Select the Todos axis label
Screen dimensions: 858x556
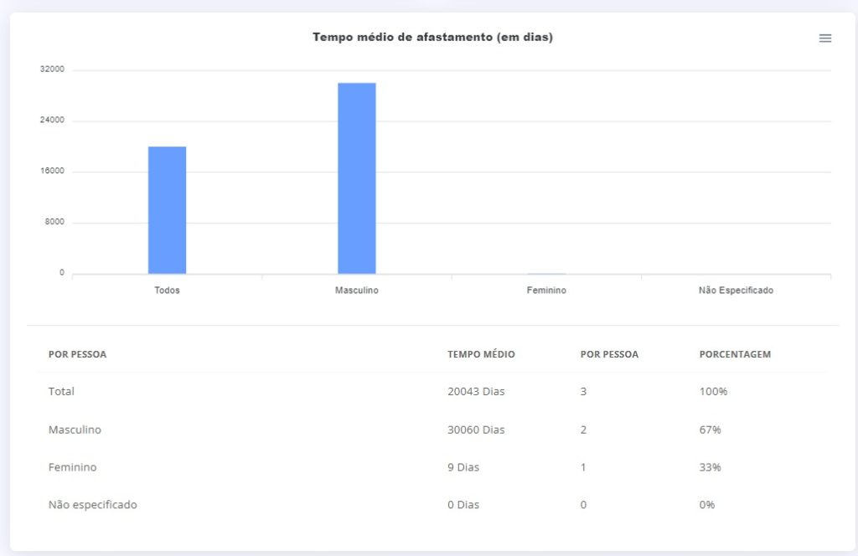tap(167, 291)
